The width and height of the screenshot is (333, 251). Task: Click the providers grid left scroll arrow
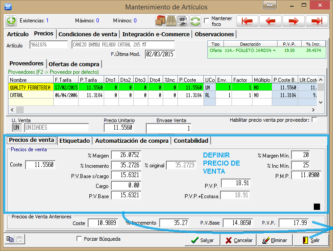pos(12,110)
